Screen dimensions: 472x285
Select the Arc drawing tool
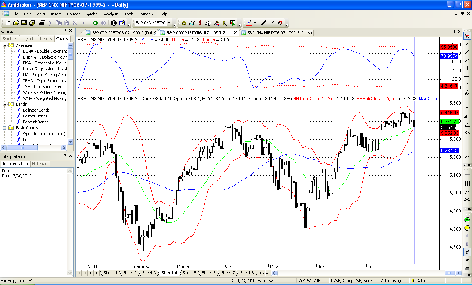tap(467, 141)
